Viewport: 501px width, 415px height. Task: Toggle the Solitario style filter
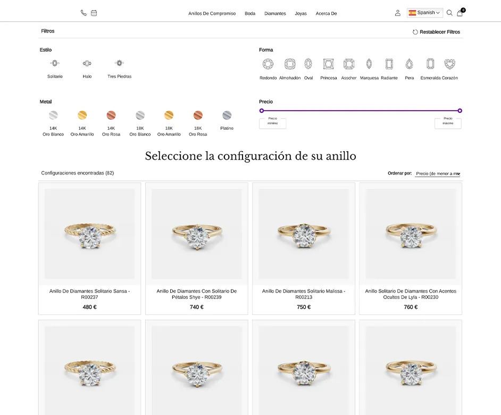[x=53, y=62]
